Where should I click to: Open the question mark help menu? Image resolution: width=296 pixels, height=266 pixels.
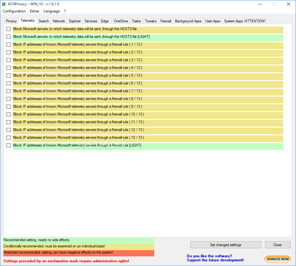pos(65,11)
